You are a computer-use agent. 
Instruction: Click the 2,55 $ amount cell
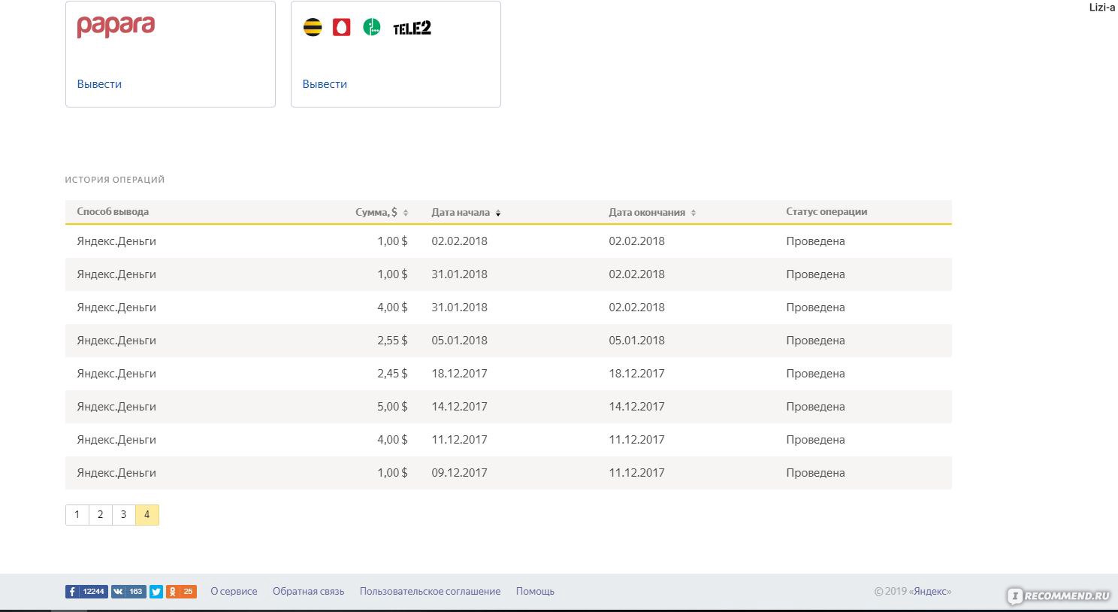tap(392, 341)
